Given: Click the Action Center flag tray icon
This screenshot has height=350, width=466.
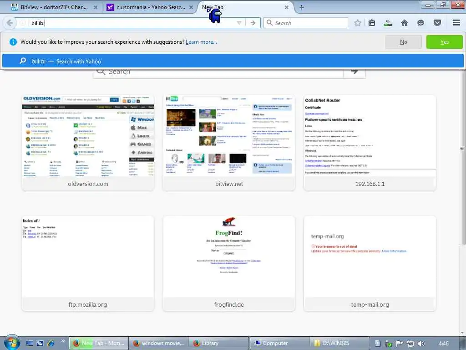Looking at the screenshot, I should [400, 344].
